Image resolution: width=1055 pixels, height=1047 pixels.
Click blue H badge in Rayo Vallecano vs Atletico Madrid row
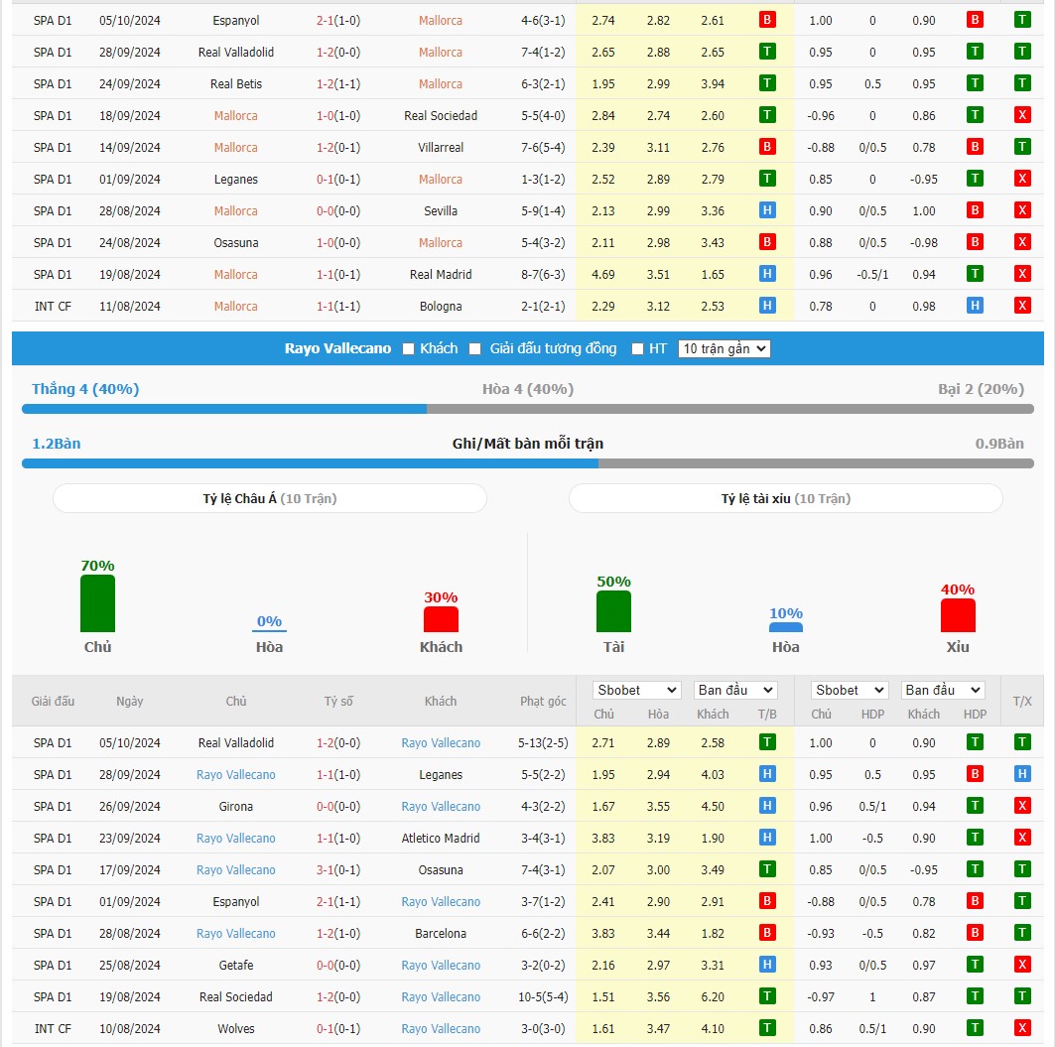(x=767, y=838)
